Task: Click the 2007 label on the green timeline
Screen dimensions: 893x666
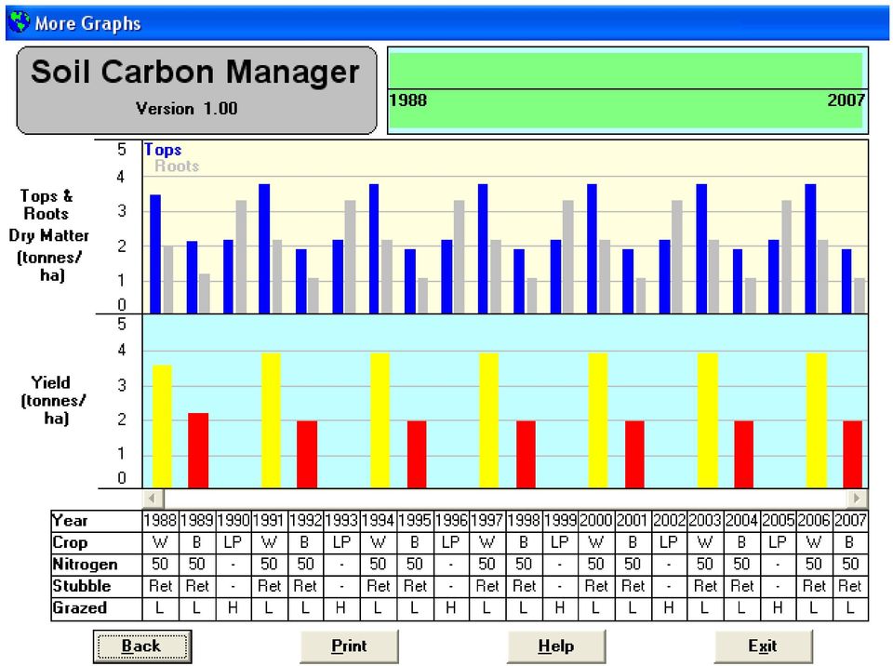Action: point(846,100)
